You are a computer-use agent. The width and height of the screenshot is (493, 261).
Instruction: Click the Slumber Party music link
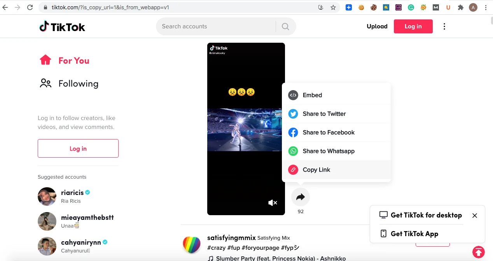[x=281, y=258]
